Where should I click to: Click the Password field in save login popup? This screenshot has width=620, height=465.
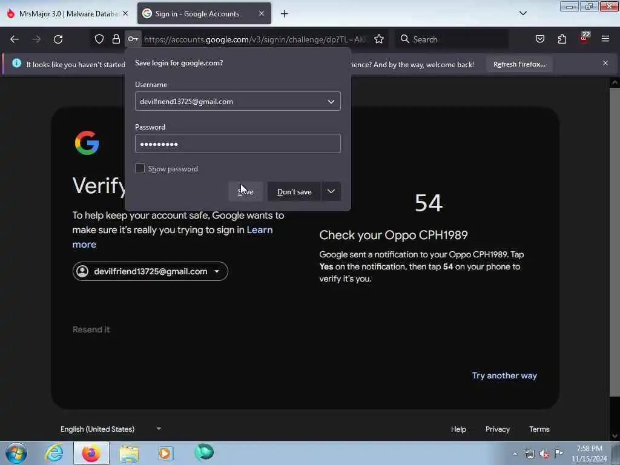(x=237, y=143)
